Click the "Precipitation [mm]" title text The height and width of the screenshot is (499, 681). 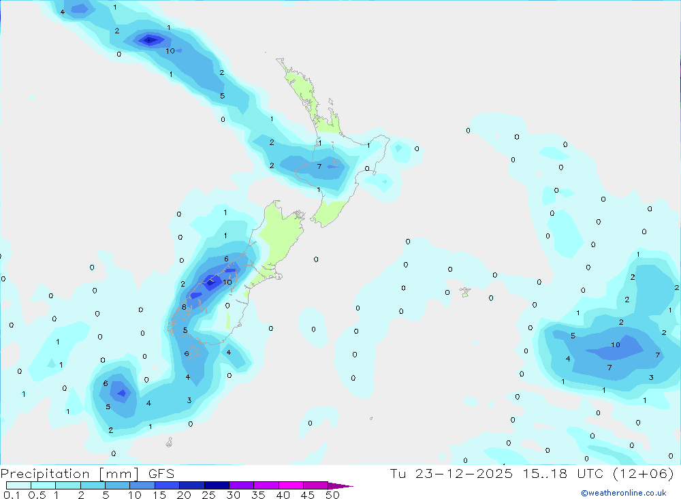[x=69, y=474]
